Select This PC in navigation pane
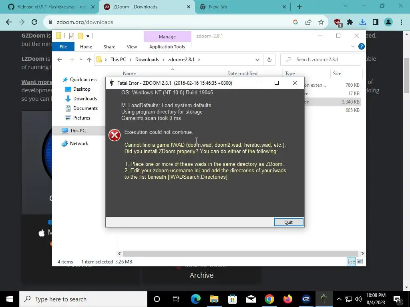The height and width of the screenshot is (307, 410). coord(78,131)
